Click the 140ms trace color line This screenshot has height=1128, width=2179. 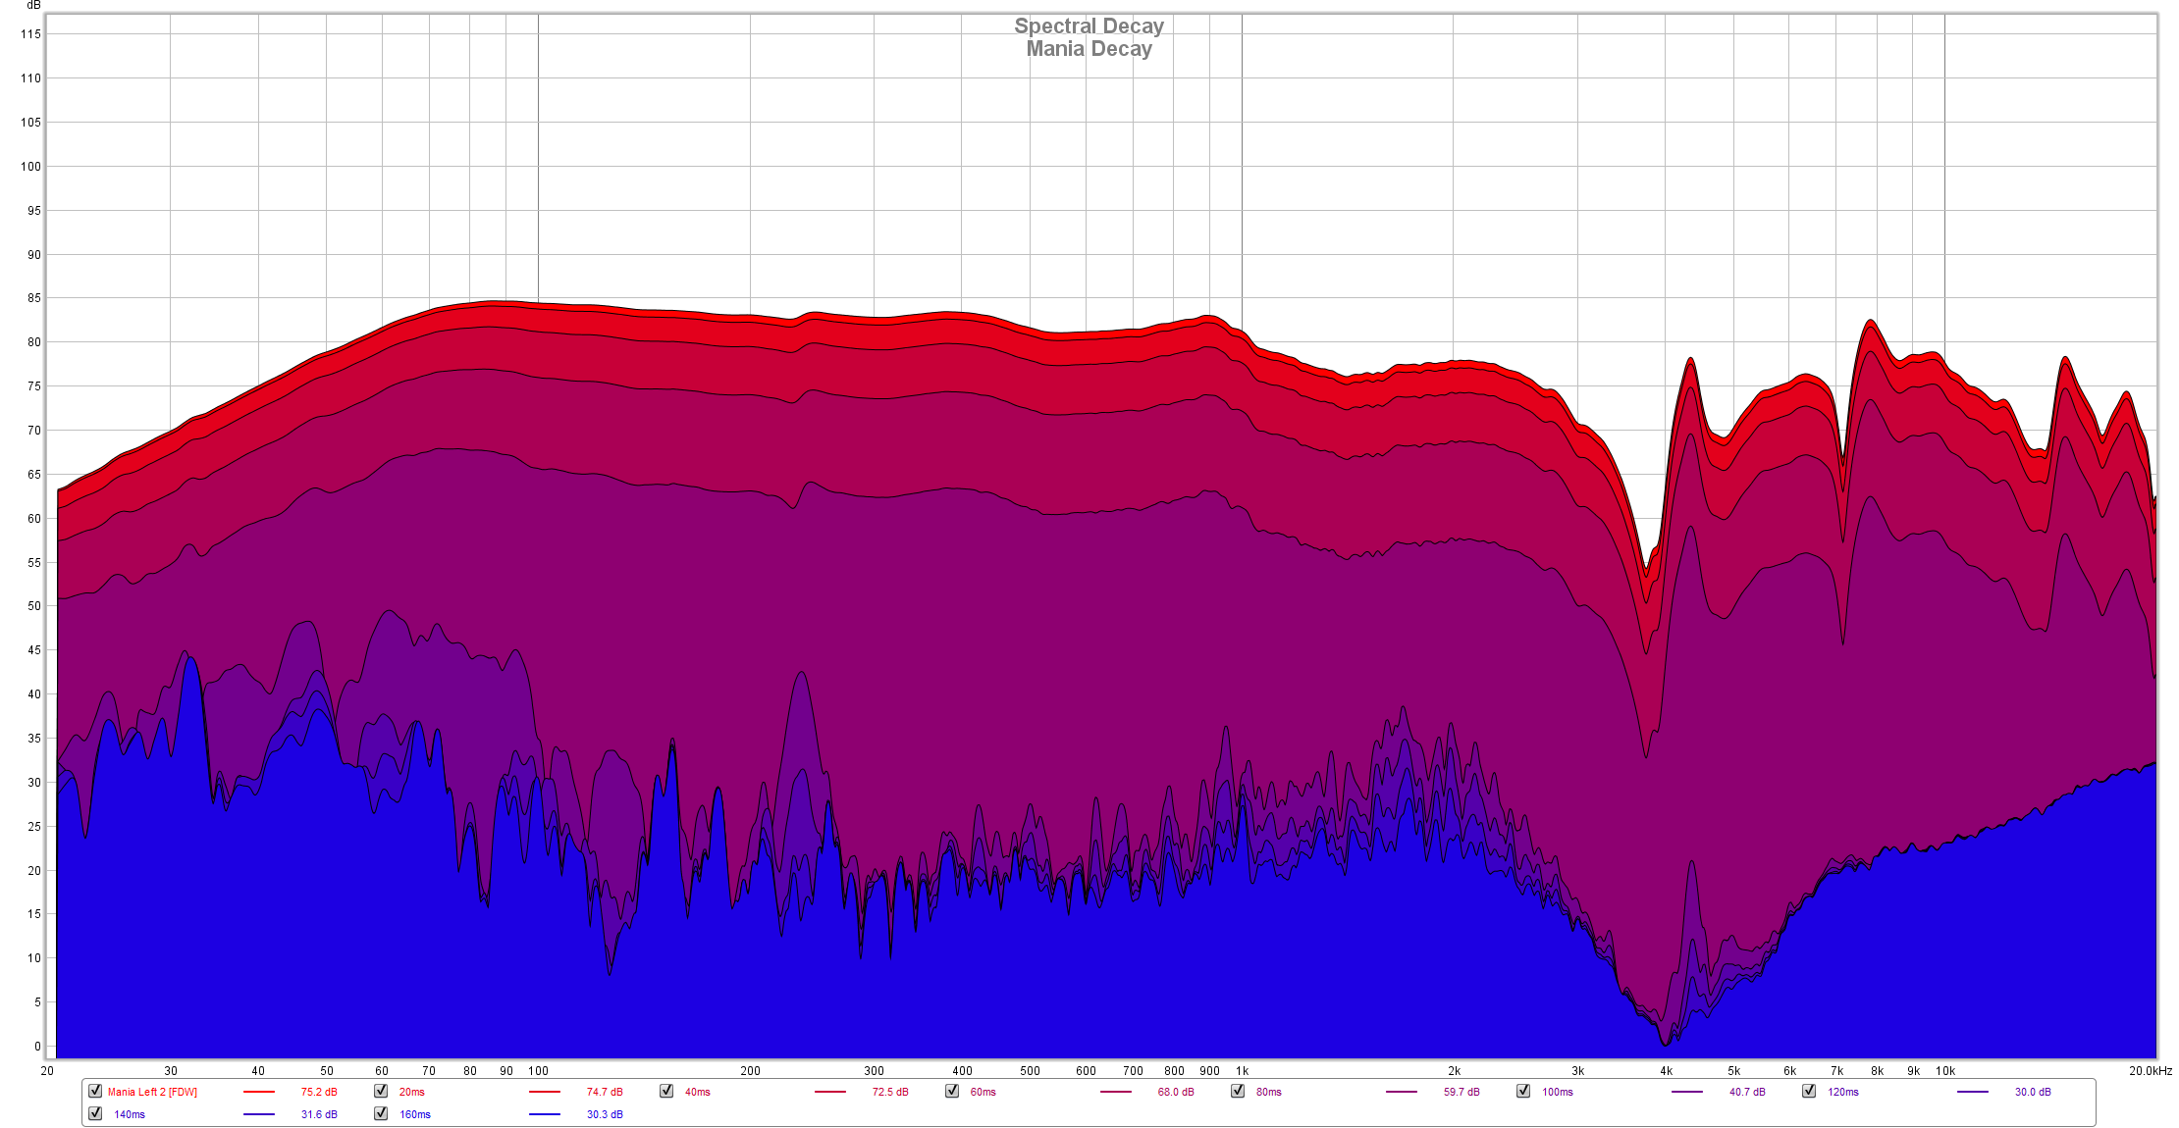(259, 1114)
